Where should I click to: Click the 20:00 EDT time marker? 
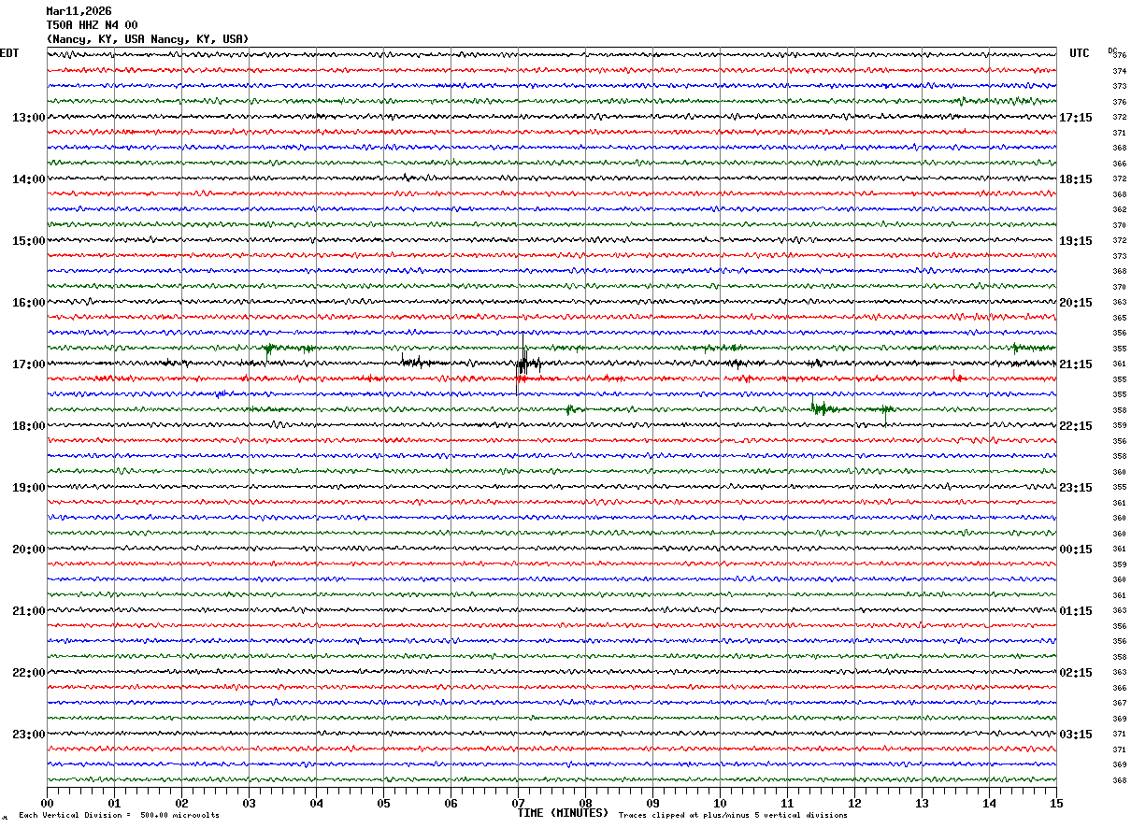pyautogui.click(x=28, y=550)
